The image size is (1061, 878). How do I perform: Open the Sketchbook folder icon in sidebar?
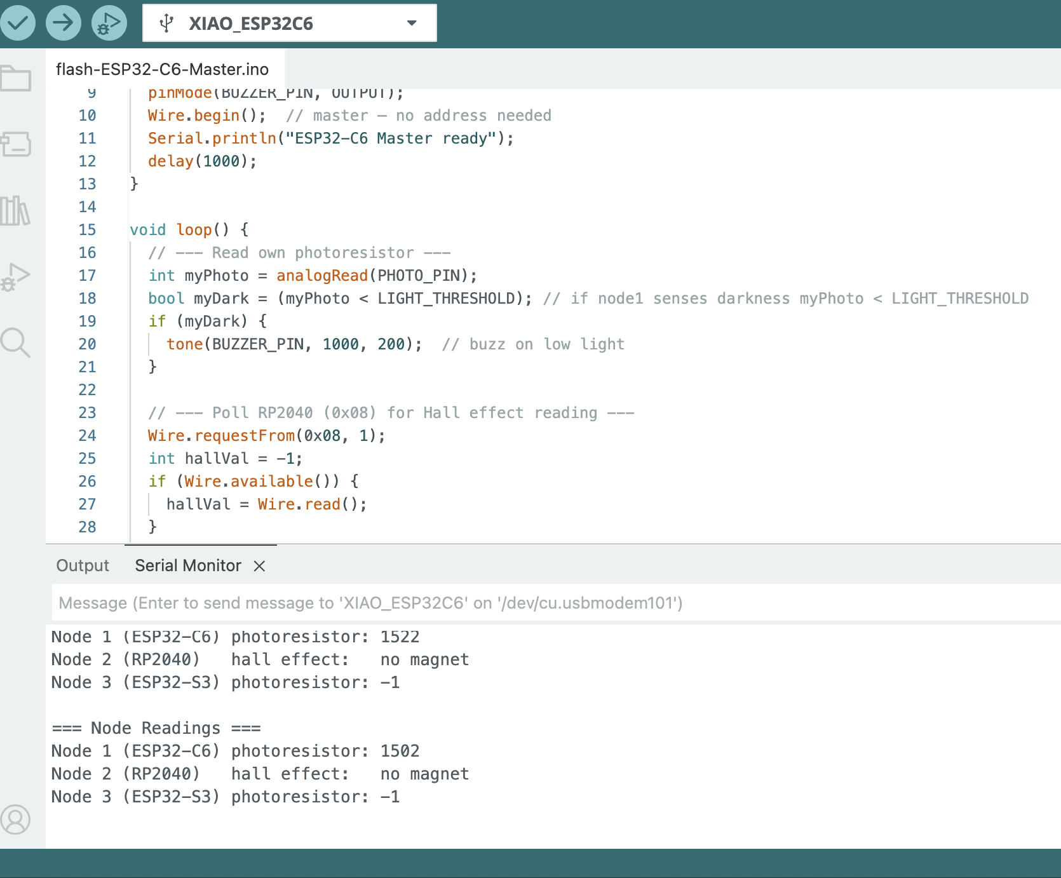click(16, 79)
